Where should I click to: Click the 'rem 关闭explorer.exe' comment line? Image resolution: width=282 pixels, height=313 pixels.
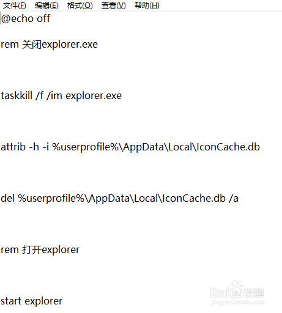[x=50, y=45]
